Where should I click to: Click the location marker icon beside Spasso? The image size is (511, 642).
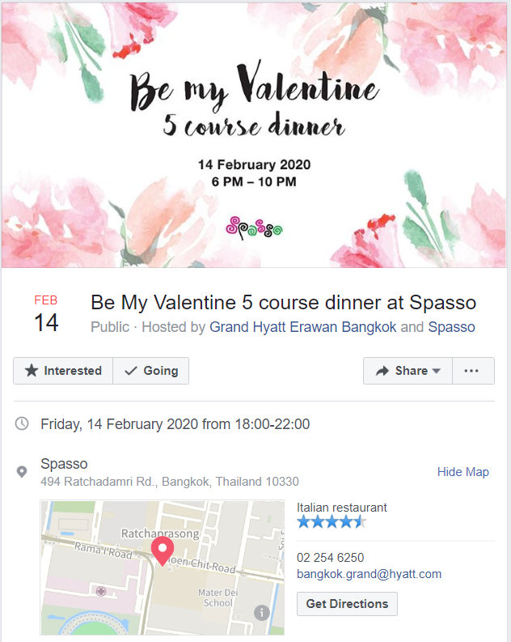pos(23,471)
